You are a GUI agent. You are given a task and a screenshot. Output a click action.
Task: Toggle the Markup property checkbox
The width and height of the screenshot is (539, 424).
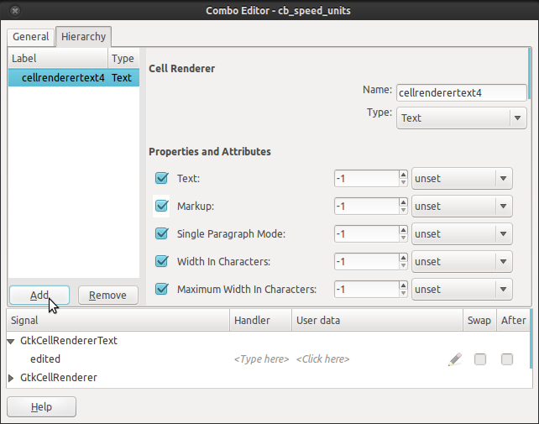point(162,206)
